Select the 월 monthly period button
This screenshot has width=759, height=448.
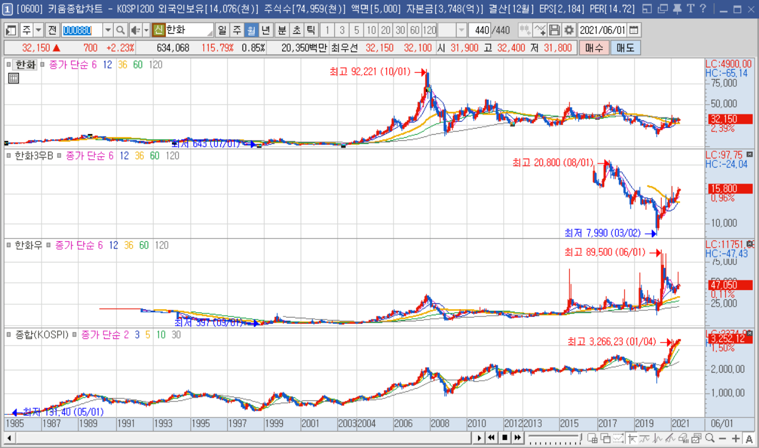tap(251, 30)
